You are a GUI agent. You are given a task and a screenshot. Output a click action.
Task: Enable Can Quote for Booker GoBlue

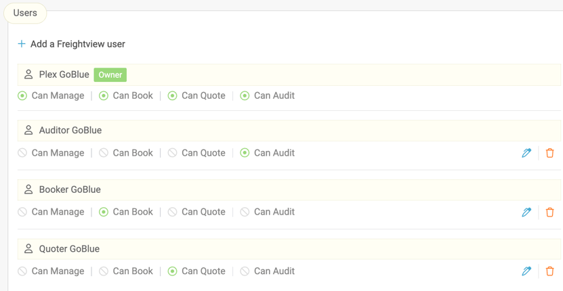point(173,212)
